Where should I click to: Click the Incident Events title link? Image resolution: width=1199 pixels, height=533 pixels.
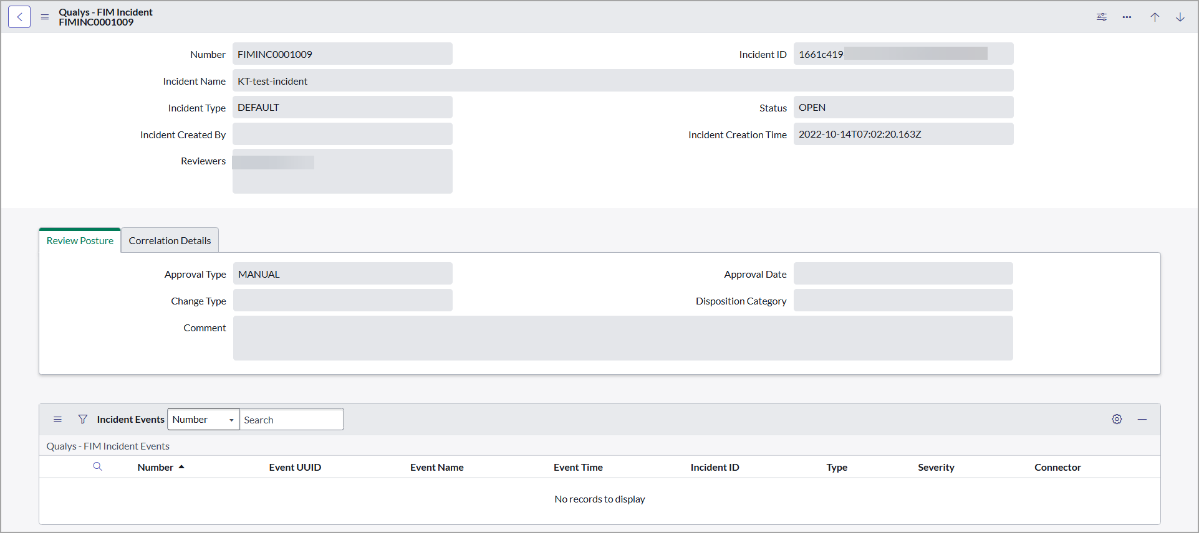tap(130, 419)
